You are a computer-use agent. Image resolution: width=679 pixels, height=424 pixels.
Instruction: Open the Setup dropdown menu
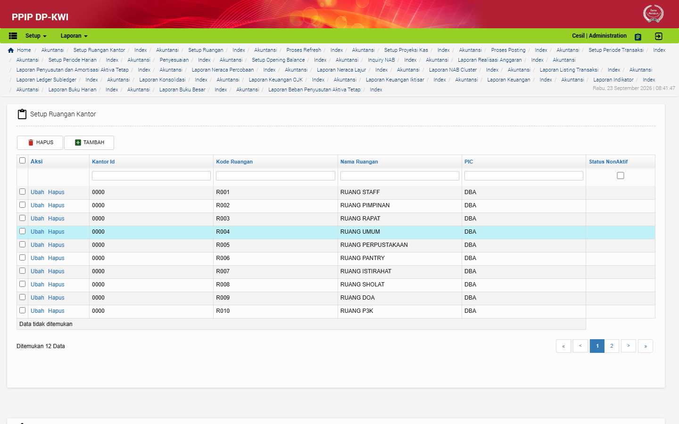click(x=36, y=36)
